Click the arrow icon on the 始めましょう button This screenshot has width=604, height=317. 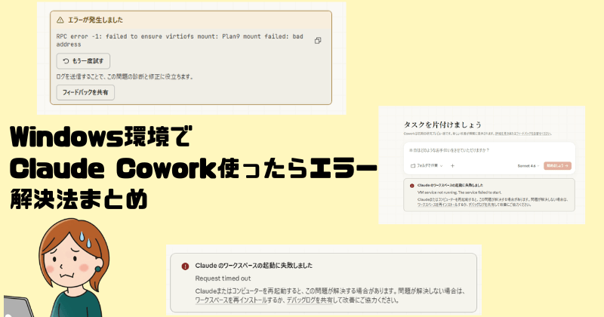click(565, 165)
